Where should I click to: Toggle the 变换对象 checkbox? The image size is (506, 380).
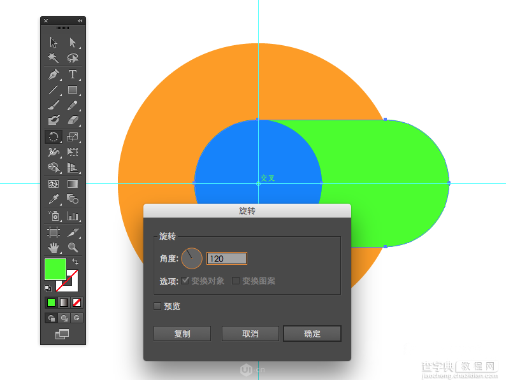coord(185,281)
